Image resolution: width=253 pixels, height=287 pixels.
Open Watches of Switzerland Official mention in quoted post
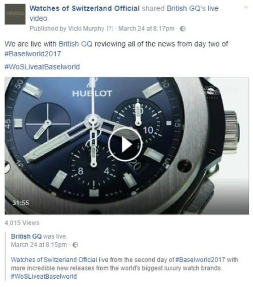coord(54,260)
